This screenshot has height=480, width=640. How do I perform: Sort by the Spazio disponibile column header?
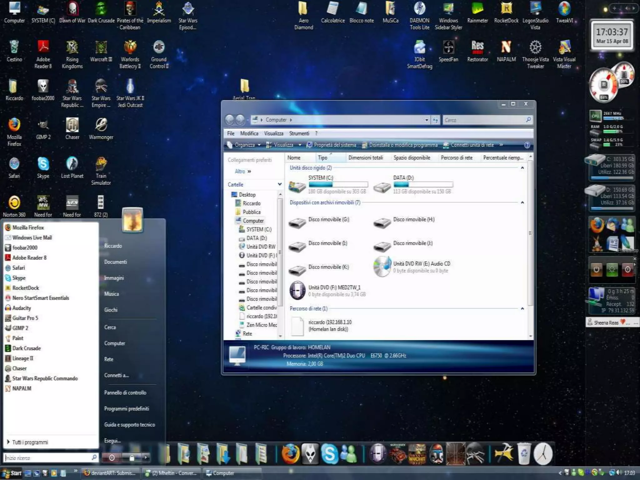pos(412,158)
